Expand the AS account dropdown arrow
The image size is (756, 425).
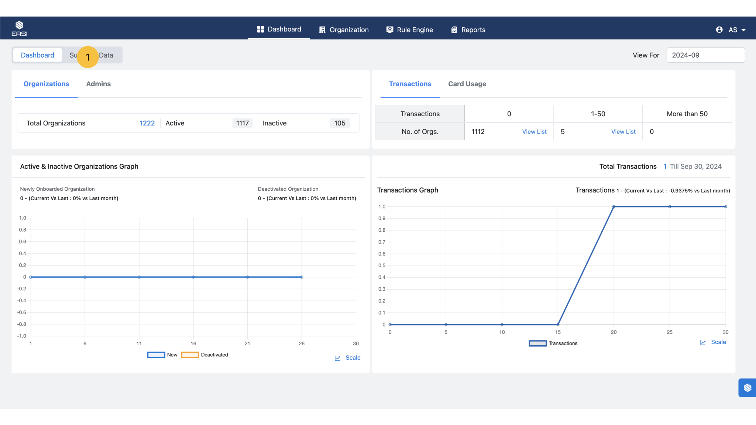coord(743,30)
